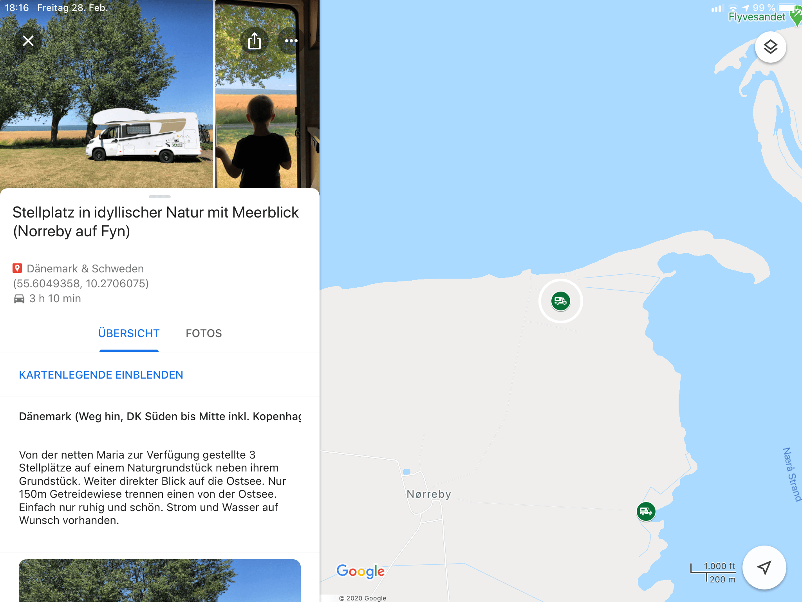The image size is (802, 602).
Task: Tap the red Dänemark & Schweden map icon
Action: pyautogui.click(x=17, y=268)
